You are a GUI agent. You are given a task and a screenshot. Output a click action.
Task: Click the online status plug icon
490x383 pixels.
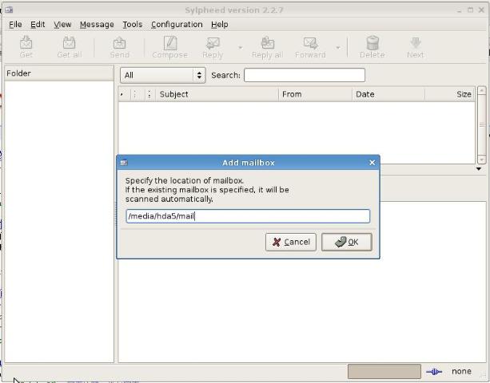[434, 372]
